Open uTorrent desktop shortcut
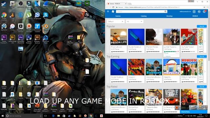Screen dimensions: 210x118 (x=29, y=16)
